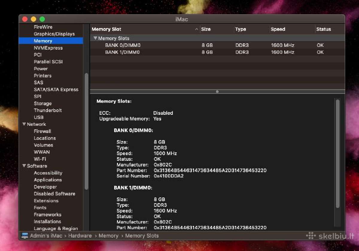Click Memory Slots in the path bar

pos(142,235)
